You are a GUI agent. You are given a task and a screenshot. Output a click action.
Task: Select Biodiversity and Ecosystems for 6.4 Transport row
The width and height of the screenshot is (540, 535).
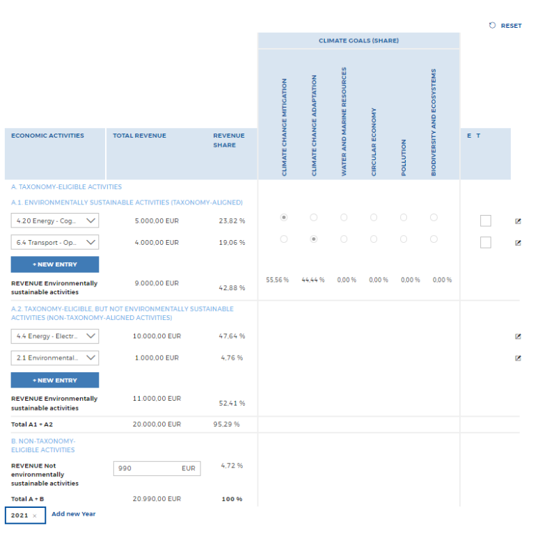coord(434,239)
